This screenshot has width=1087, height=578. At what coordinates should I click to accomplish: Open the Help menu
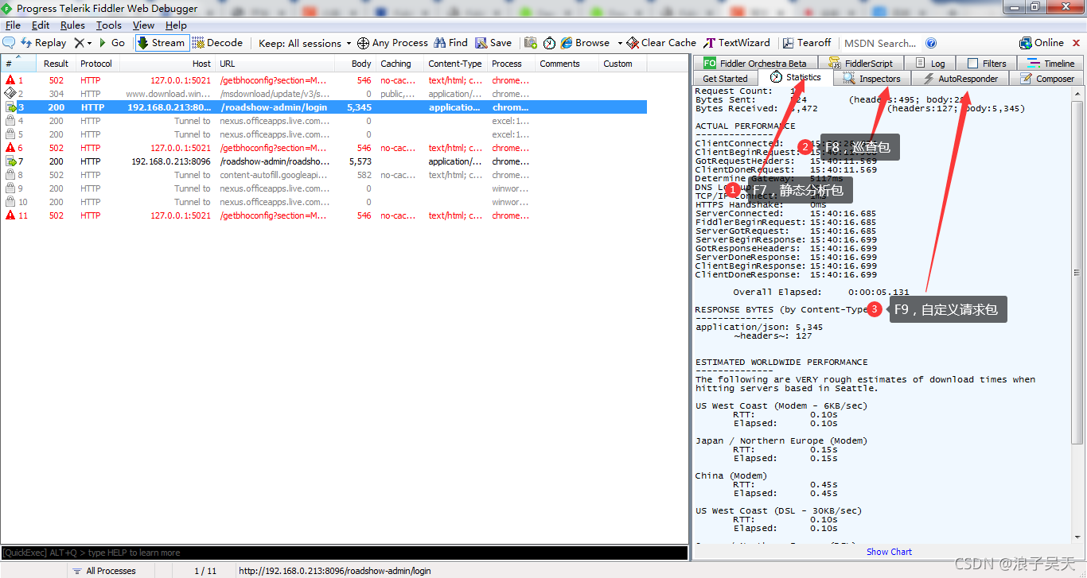pyautogui.click(x=176, y=25)
